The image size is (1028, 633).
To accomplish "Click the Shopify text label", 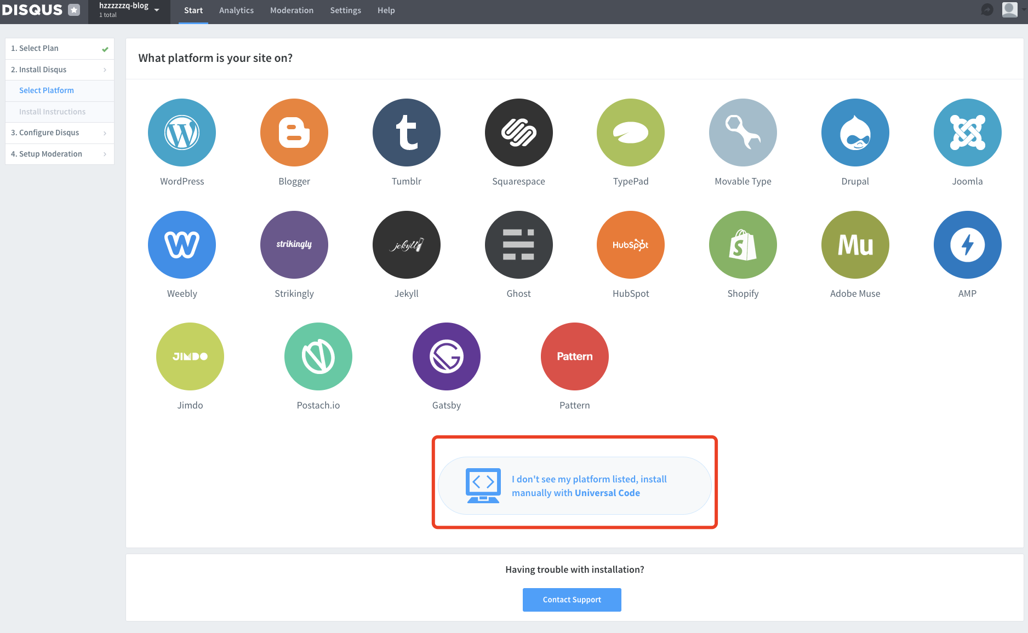I will tap(743, 294).
